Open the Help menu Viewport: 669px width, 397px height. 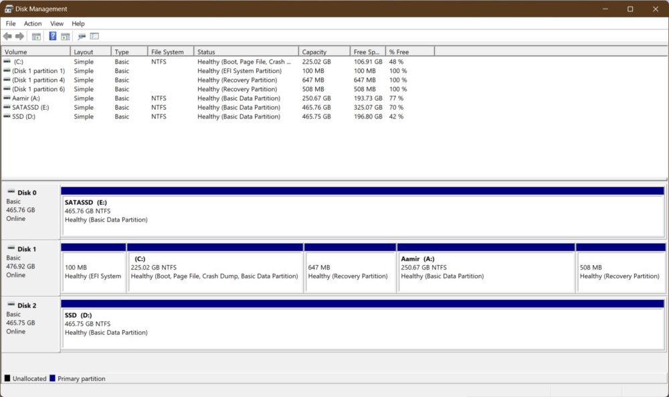click(x=78, y=23)
